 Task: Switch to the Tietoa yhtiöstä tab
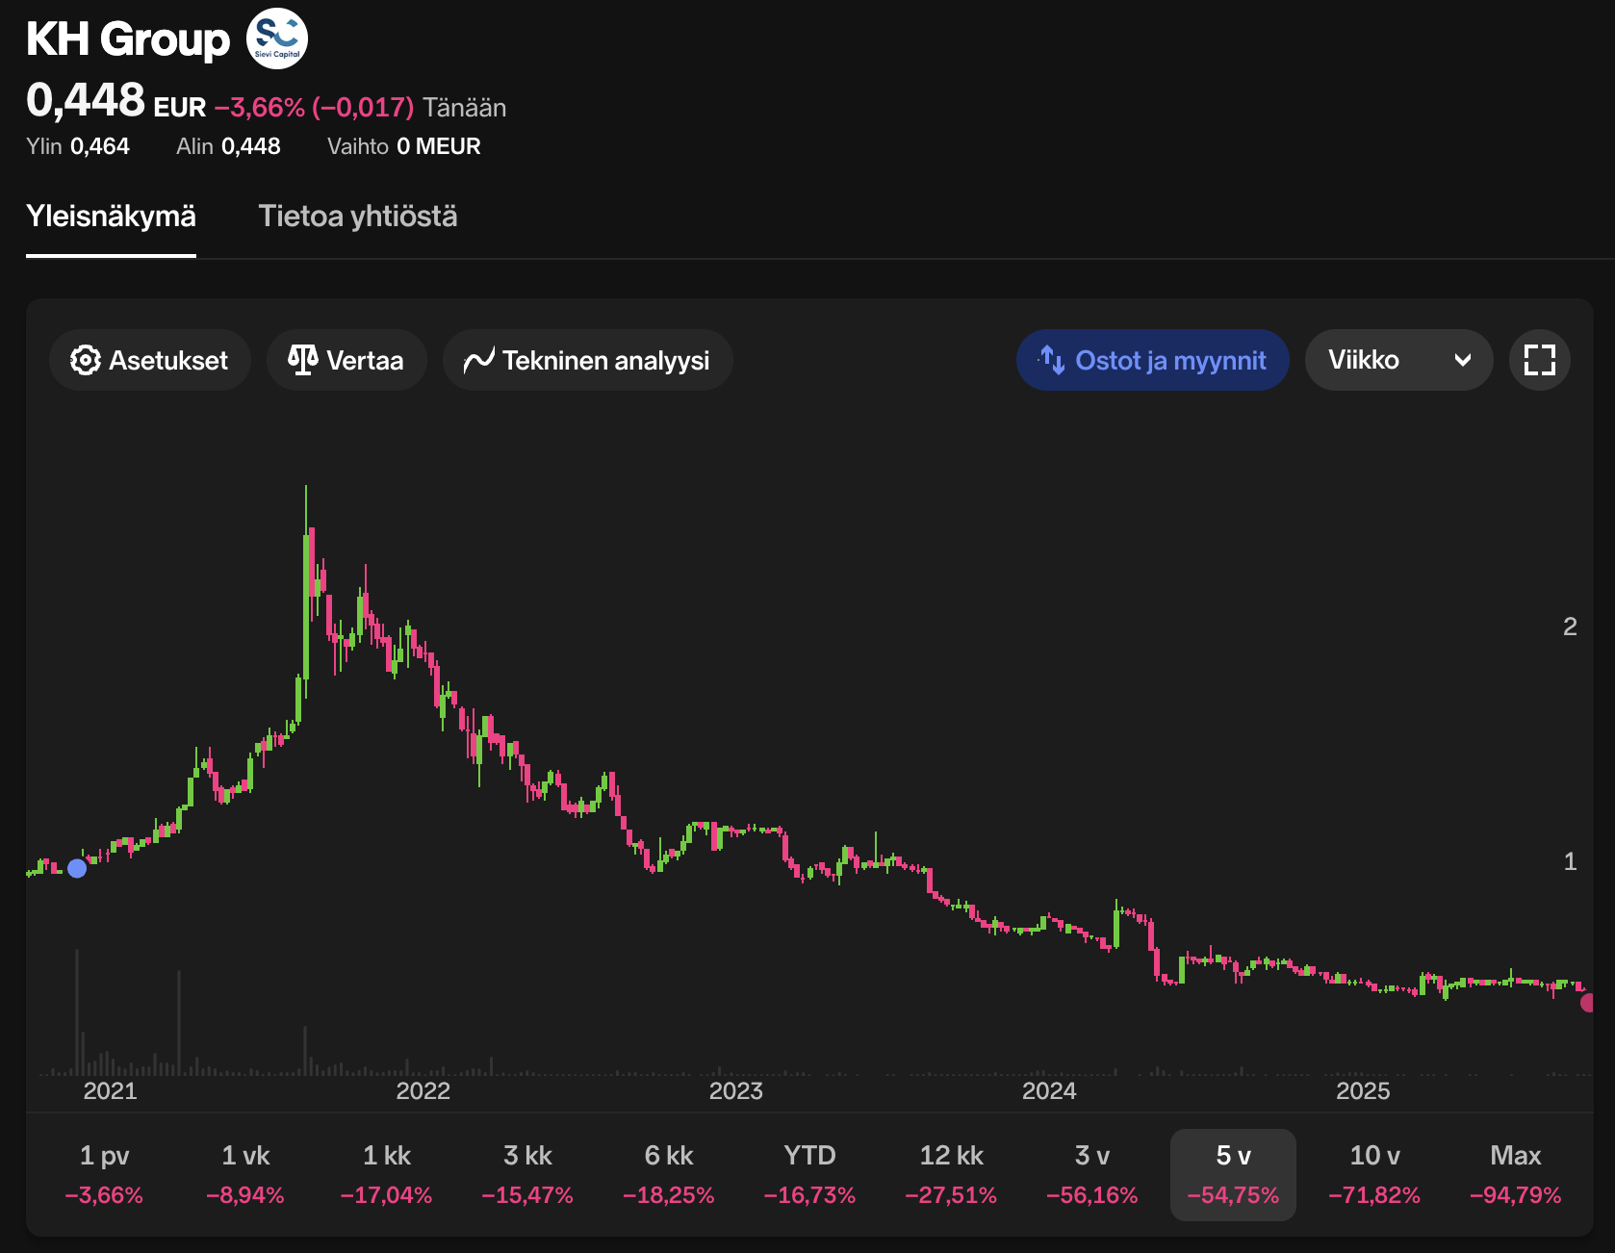357,217
